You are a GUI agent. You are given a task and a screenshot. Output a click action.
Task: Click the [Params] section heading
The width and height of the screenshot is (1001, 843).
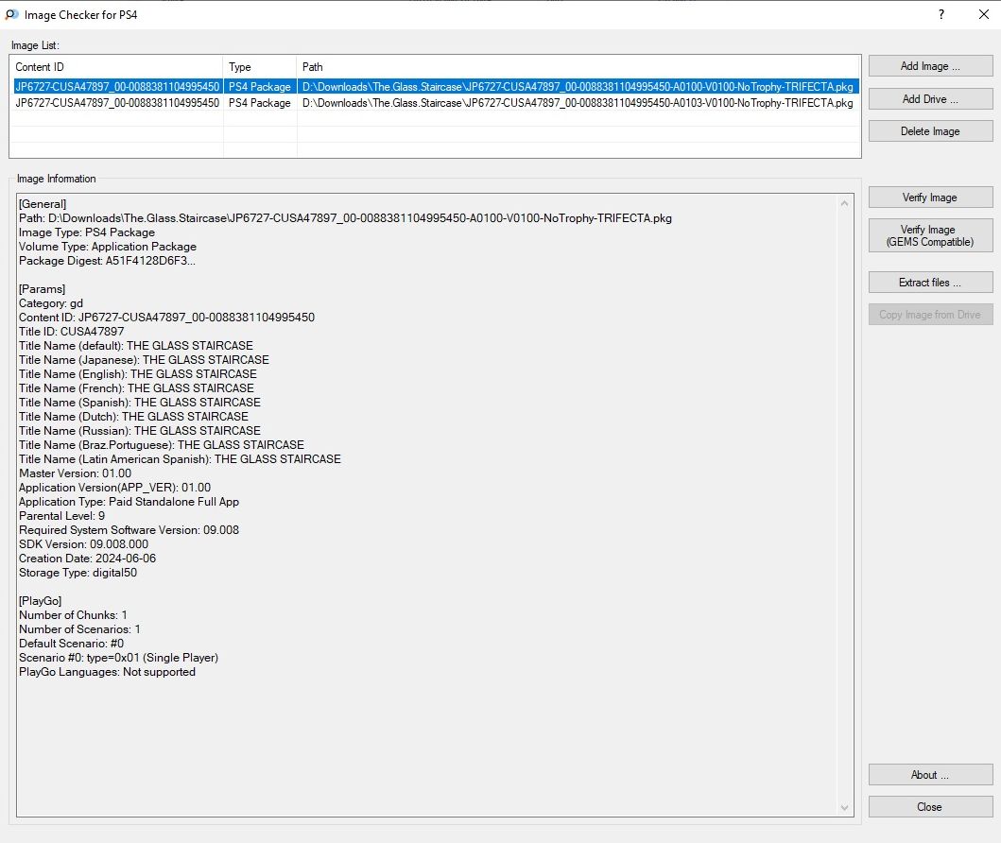point(43,288)
